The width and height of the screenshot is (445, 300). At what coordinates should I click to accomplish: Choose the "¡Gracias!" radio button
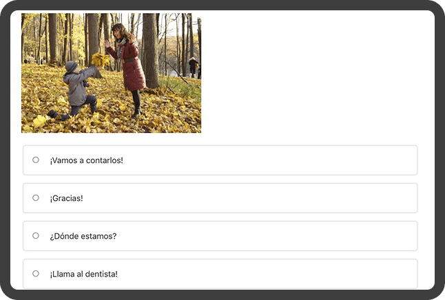point(36,198)
